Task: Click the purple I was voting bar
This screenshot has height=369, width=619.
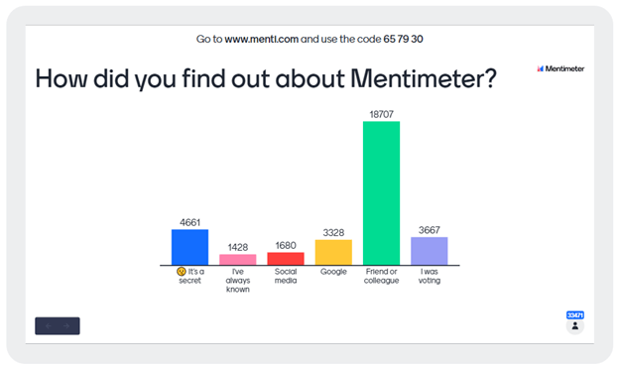Action: point(430,251)
